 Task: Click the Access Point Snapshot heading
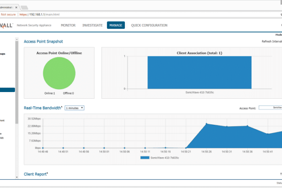pos(43,41)
